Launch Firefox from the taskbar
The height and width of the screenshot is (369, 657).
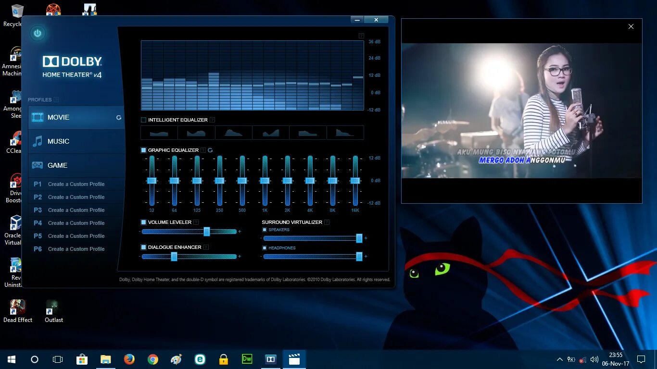coord(129,359)
